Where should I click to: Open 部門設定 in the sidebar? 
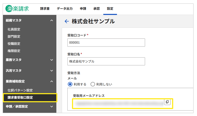point(14,37)
